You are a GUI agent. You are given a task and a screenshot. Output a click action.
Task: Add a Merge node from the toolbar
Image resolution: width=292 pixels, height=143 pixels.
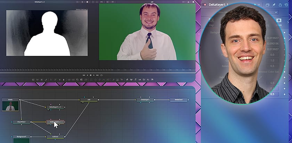tap(69, 79)
